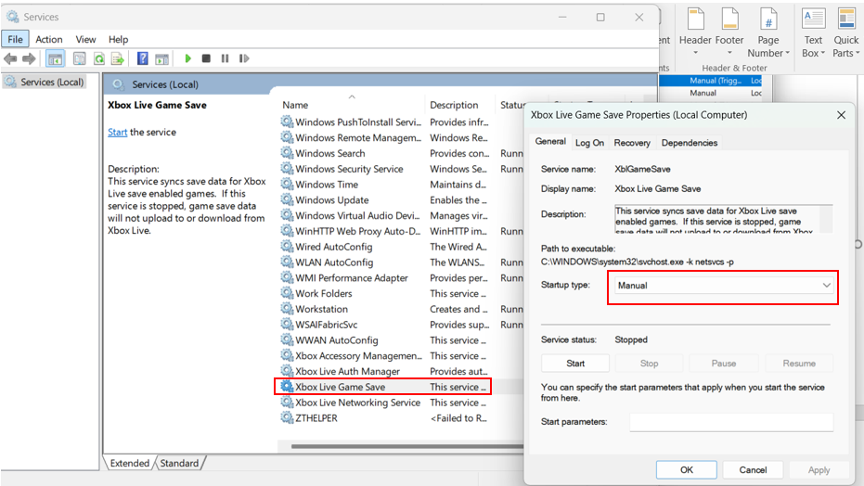
Task: Switch to the Standard view tab
Action: click(x=179, y=463)
